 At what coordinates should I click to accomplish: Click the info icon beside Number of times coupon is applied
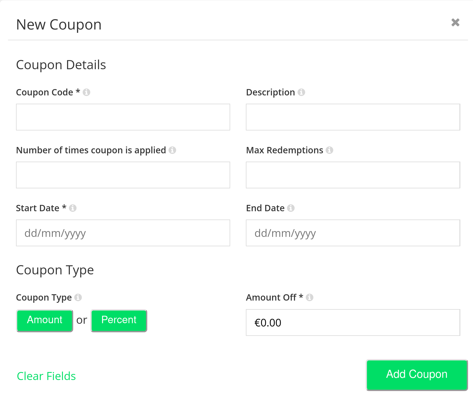pos(172,151)
